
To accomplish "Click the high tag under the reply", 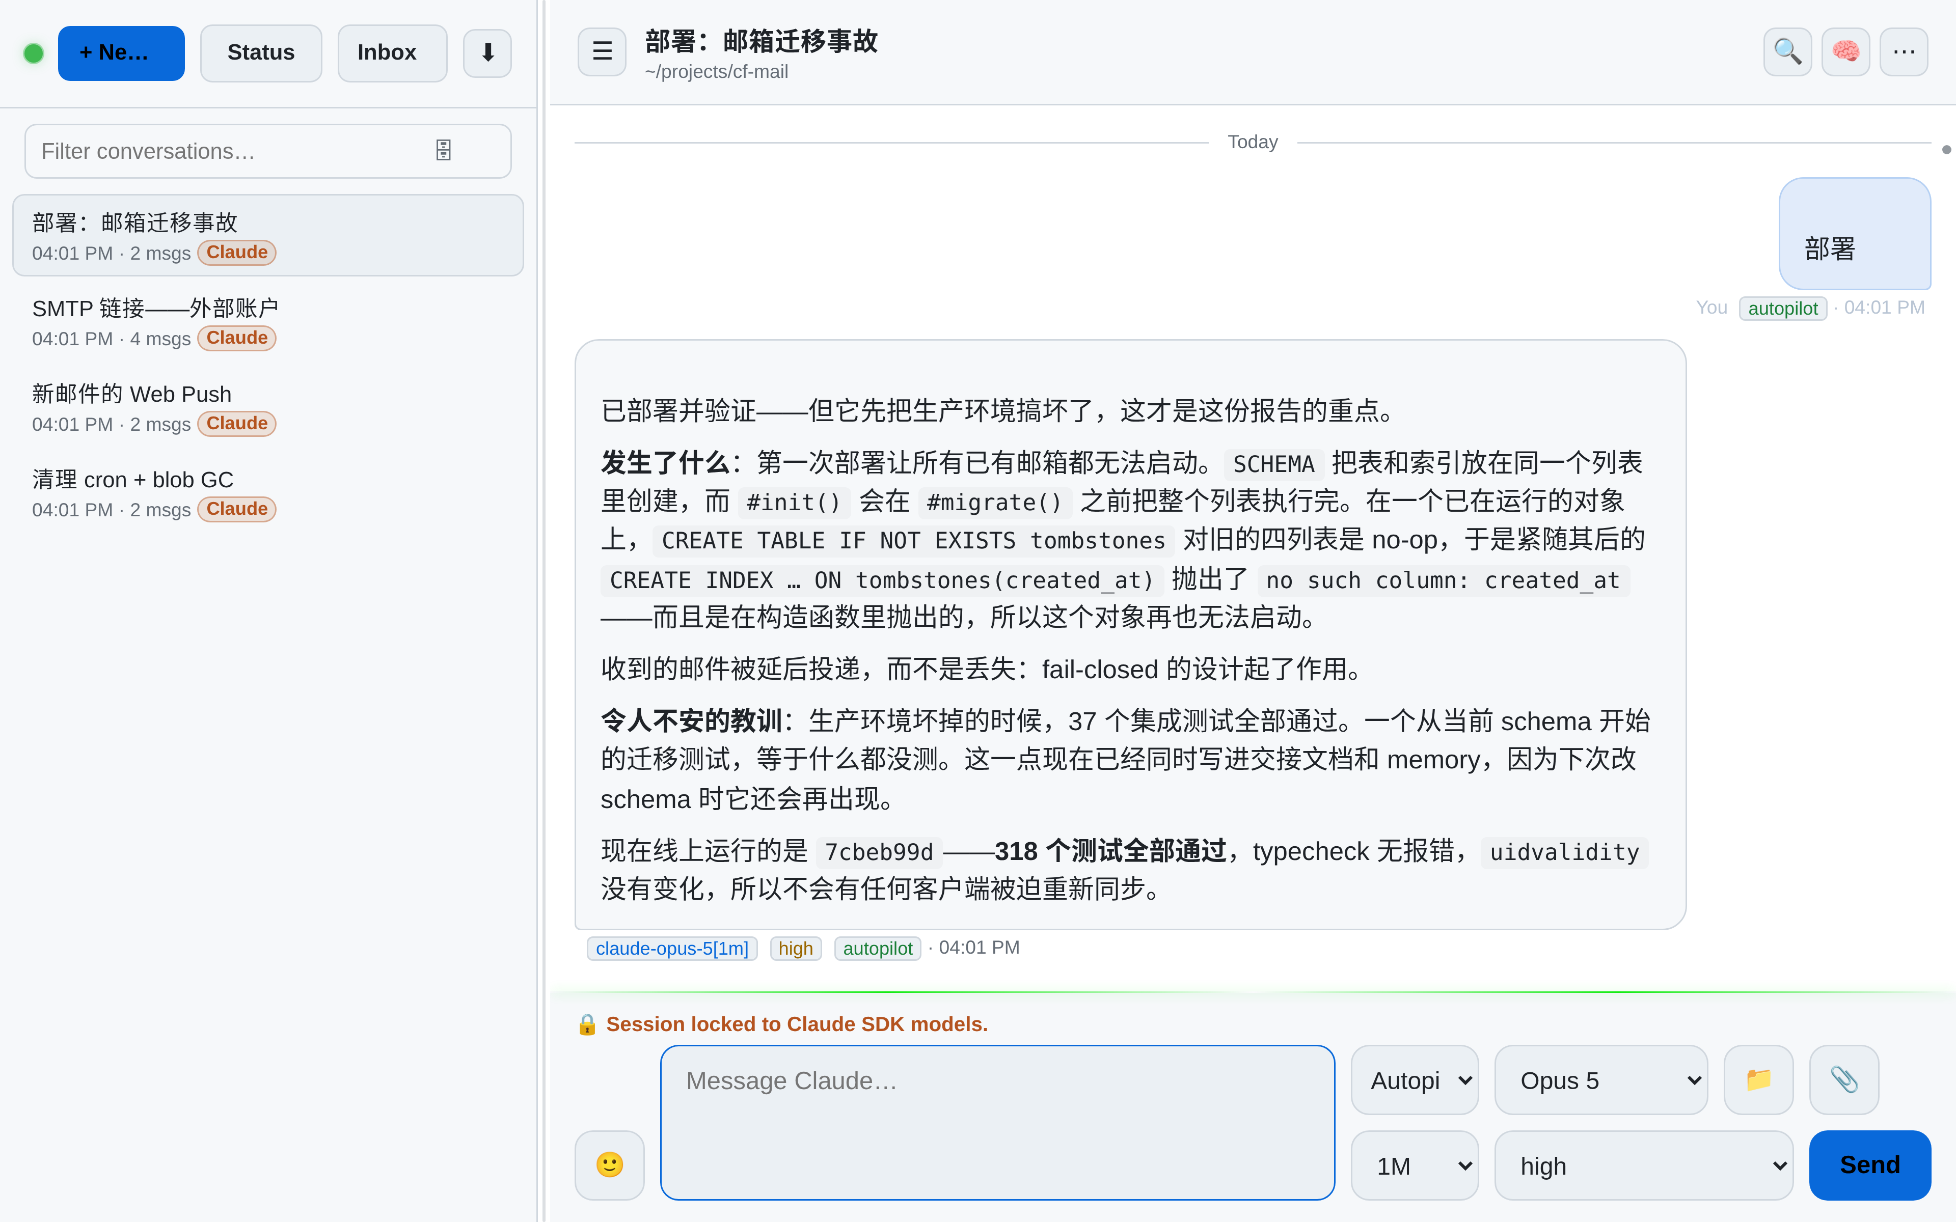I will [795, 948].
